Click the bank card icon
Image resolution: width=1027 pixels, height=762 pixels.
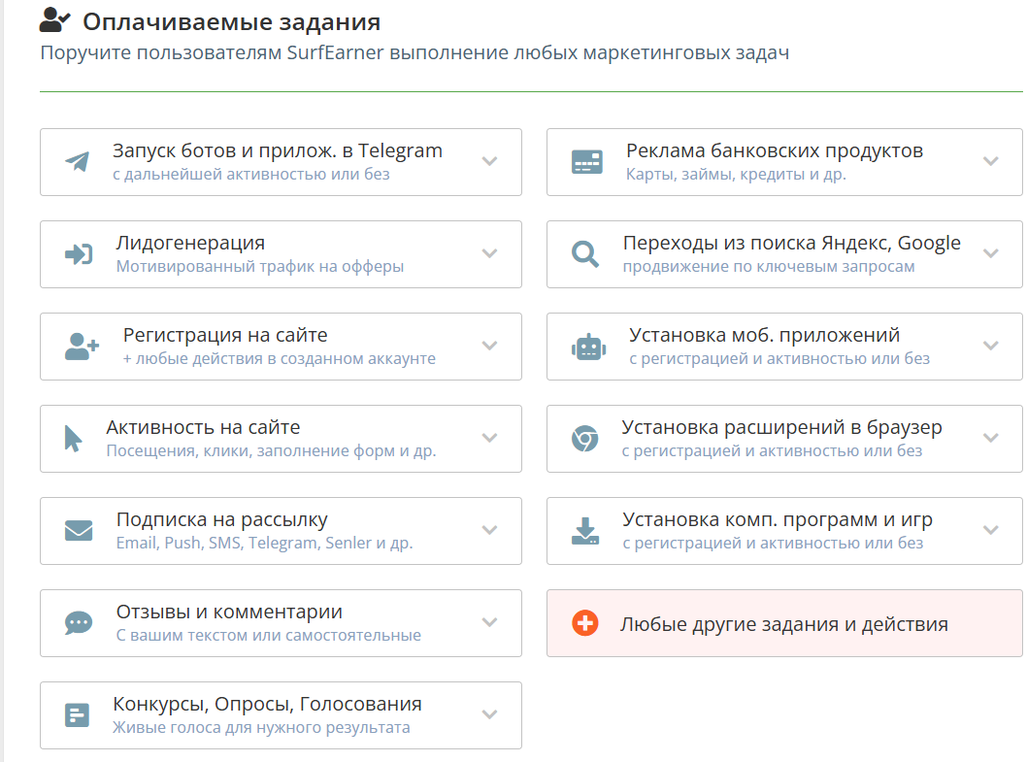pyautogui.click(x=587, y=162)
